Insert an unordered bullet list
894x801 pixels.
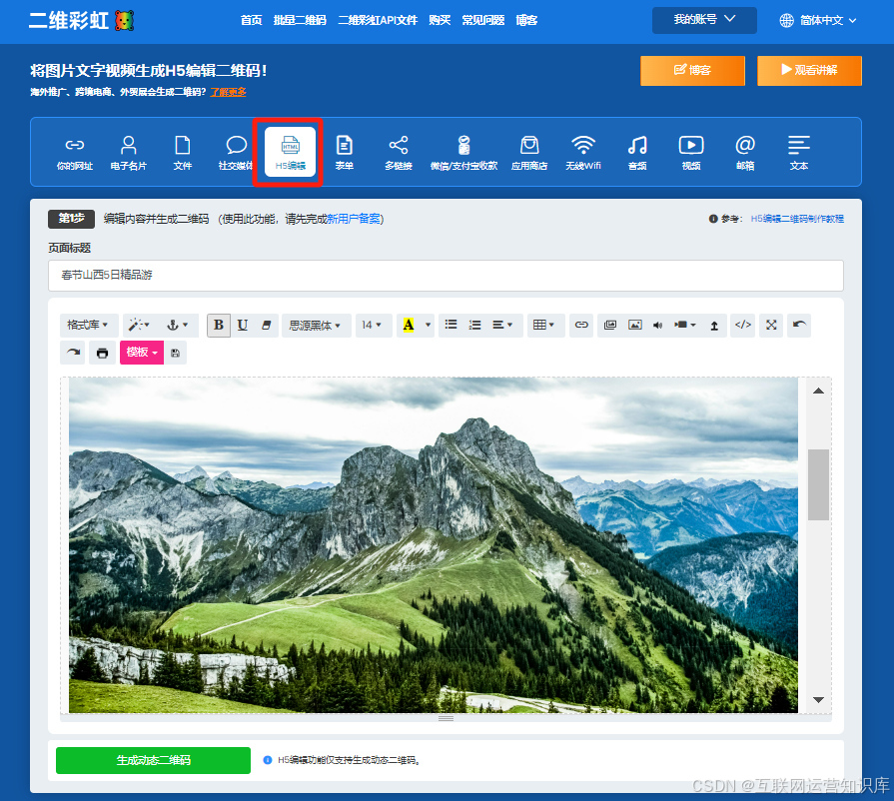pos(450,325)
